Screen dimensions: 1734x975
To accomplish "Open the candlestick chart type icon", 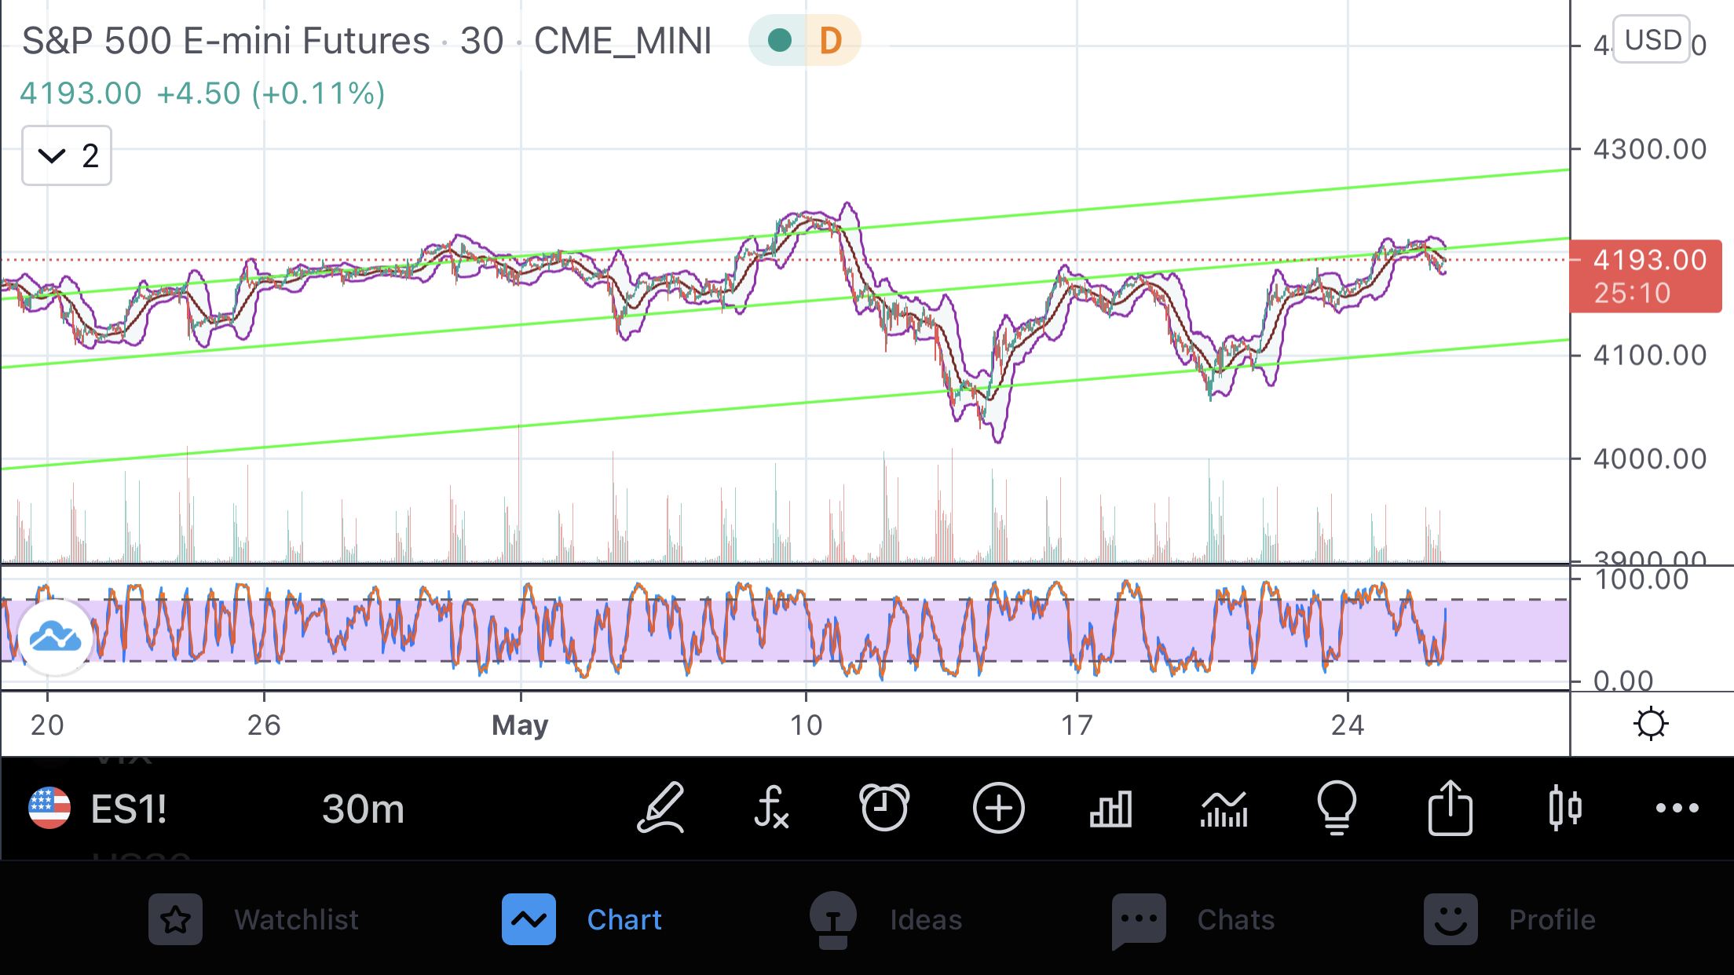I will point(1564,807).
